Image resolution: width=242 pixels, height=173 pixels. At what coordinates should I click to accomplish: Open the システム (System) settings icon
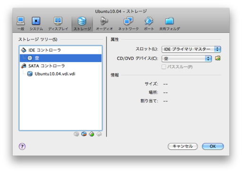36,23
